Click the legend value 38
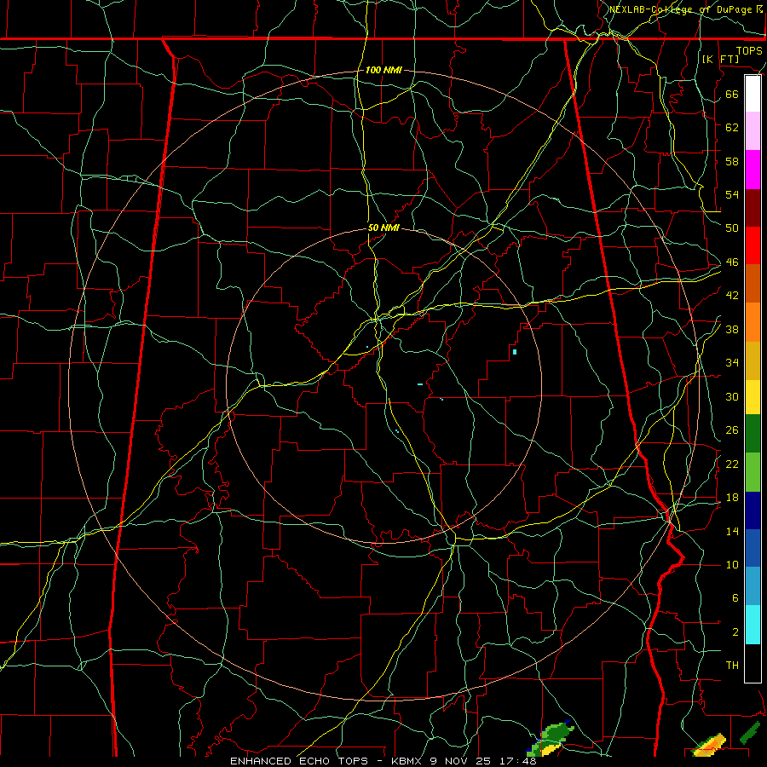The height and width of the screenshot is (767, 767). click(x=732, y=329)
